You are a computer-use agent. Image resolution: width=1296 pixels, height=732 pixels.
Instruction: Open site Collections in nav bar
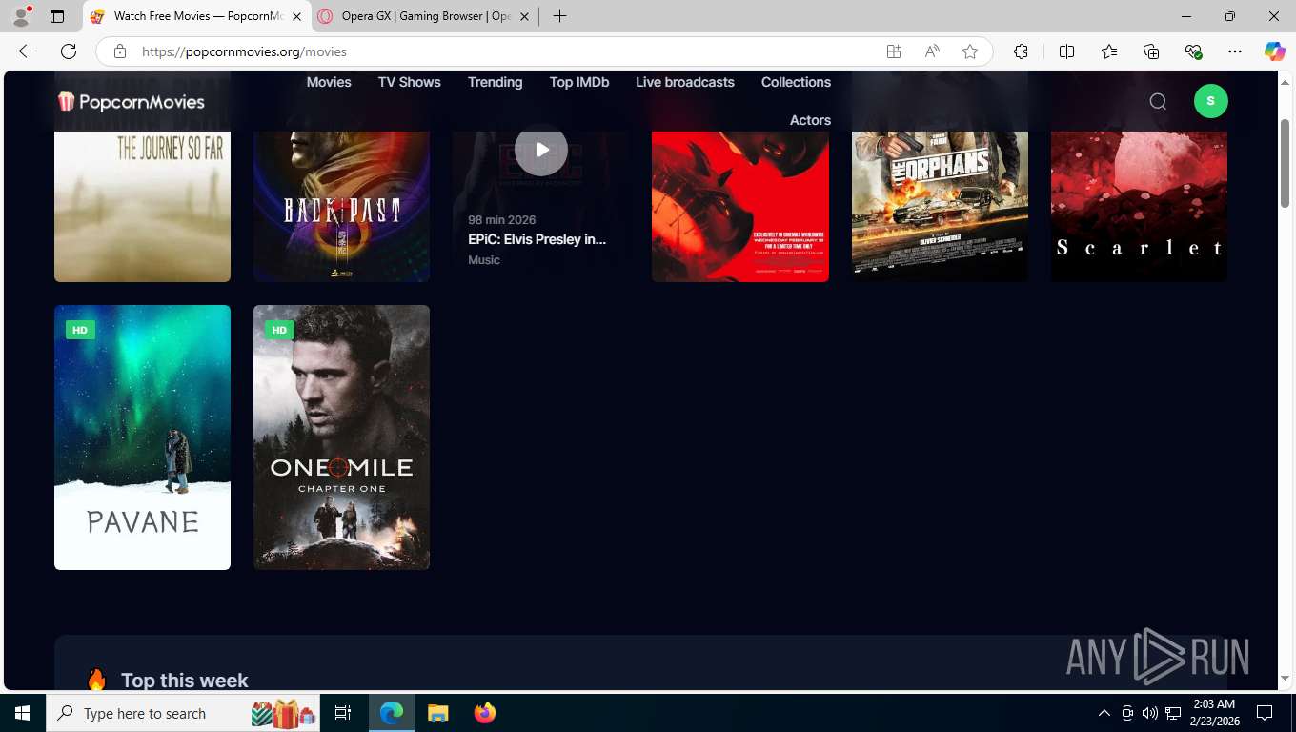coord(796,82)
